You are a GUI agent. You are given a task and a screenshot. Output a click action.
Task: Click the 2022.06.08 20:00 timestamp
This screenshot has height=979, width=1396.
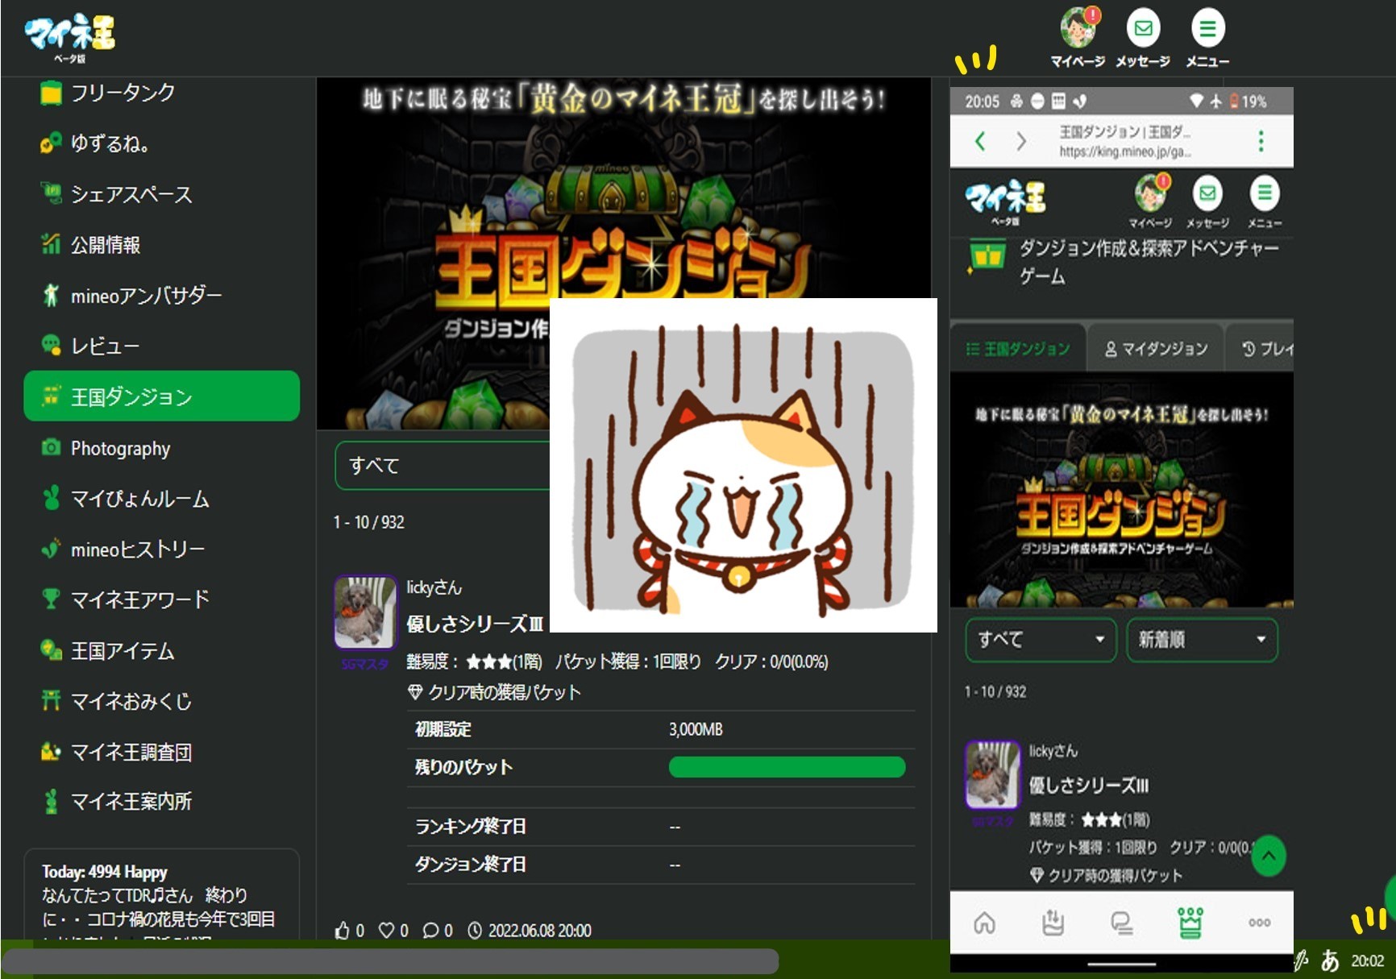point(540,931)
